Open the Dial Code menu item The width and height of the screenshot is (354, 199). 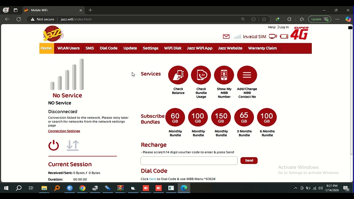pos(108,48)
